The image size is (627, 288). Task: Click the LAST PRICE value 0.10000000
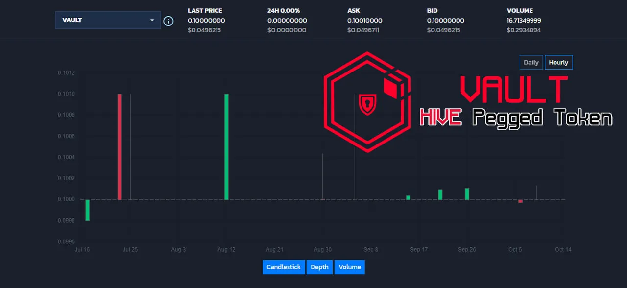pyautogui.click(x=206, y=21)
